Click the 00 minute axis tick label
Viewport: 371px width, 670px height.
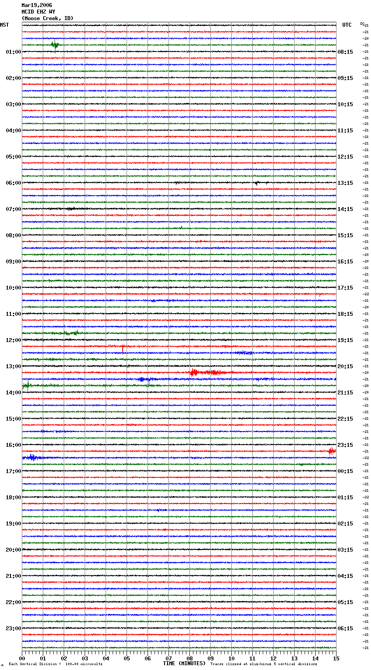(x=22, y=658)
